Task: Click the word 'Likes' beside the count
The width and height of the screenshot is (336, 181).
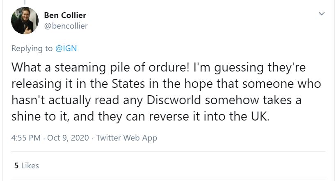Action: [x=30, y=165]
